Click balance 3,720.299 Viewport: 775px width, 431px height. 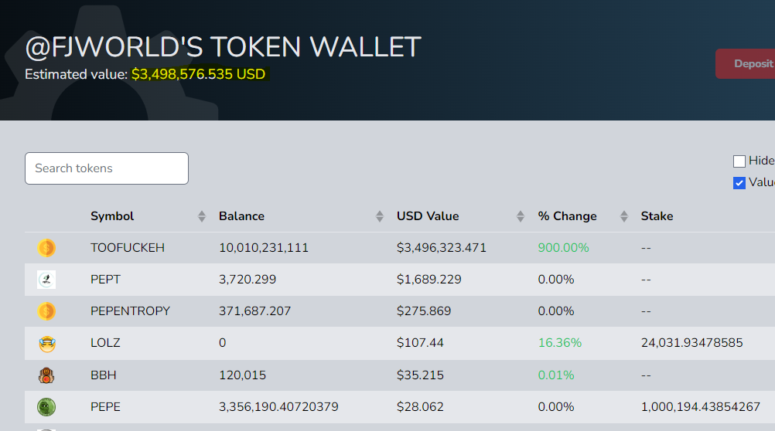click(248, 280)
